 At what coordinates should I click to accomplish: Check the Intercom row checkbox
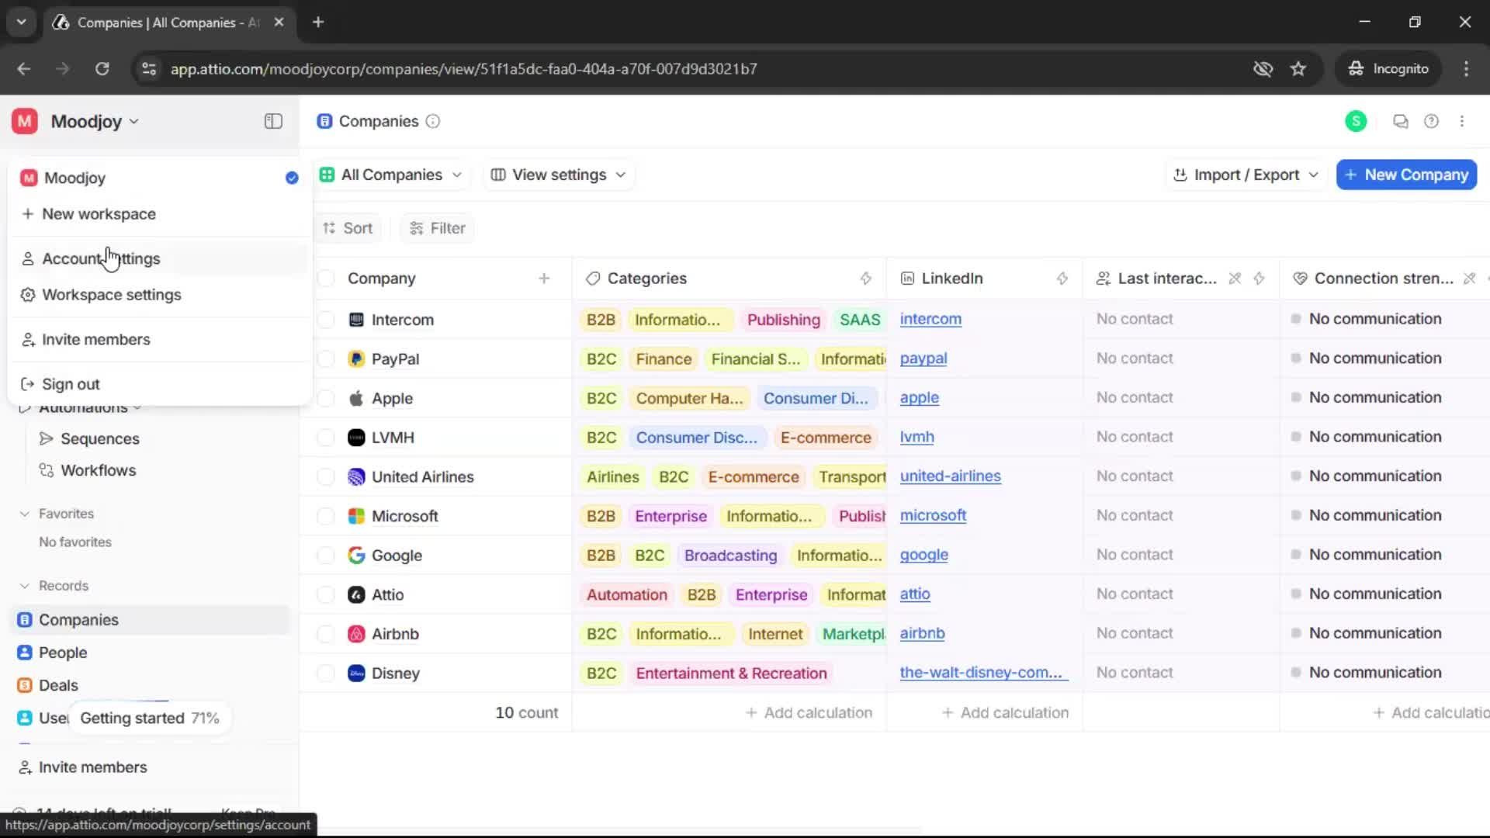coord(326,320)
